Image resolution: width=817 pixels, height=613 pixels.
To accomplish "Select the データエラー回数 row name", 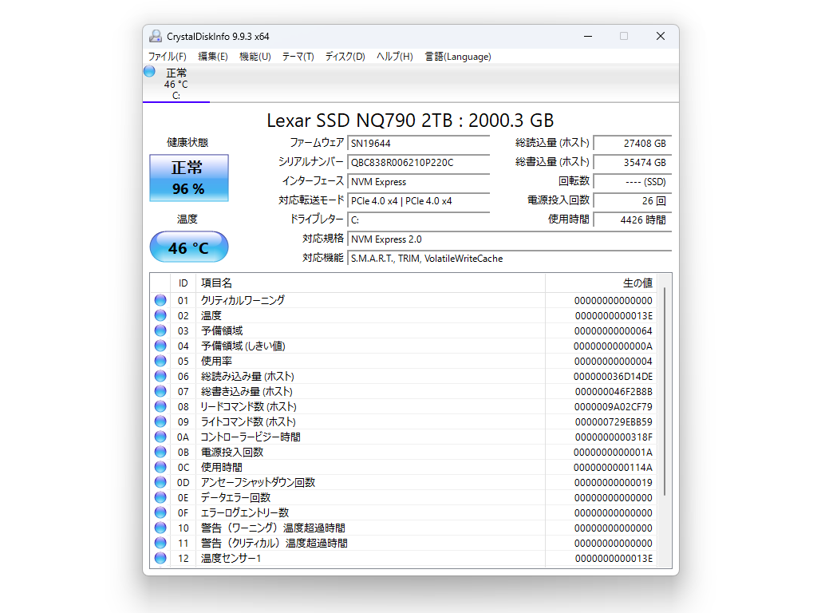I will [x=235, y=497].
